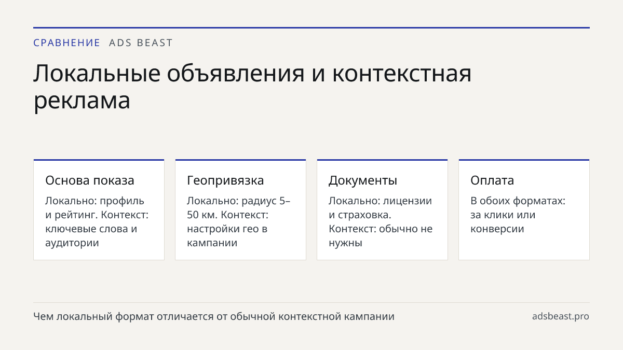Open the adsbeast.pro link
Image resolution: width=623 pixels, height=350 pixels.
click(561, 316)
